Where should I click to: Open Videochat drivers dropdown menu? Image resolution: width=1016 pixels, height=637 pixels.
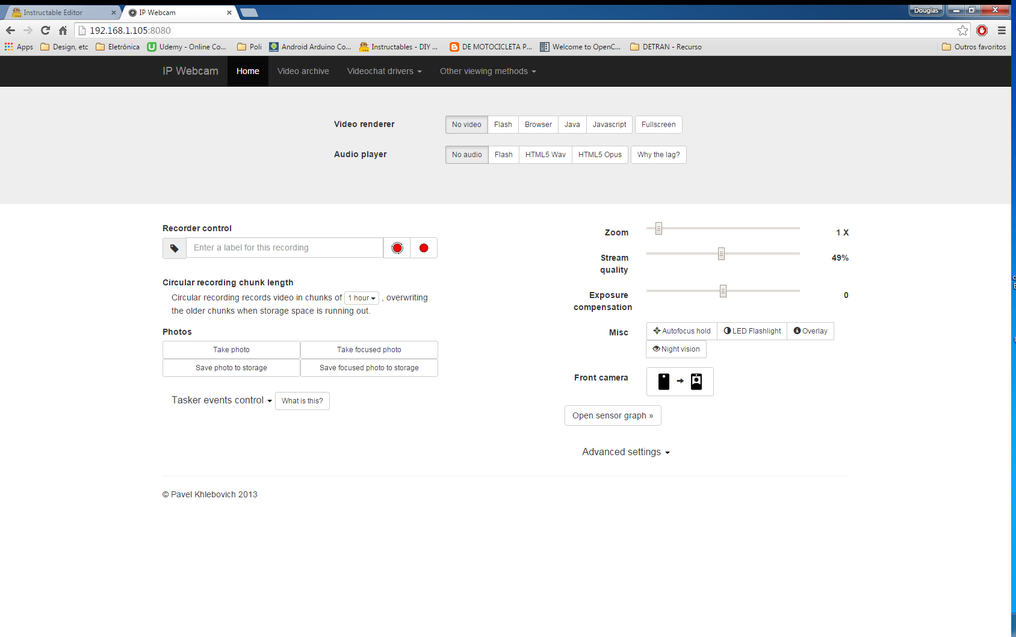tap(384, 71)
